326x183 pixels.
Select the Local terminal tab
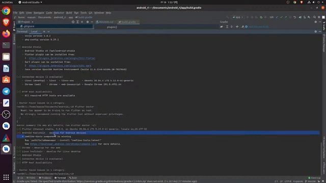click(x=34, y=32)
